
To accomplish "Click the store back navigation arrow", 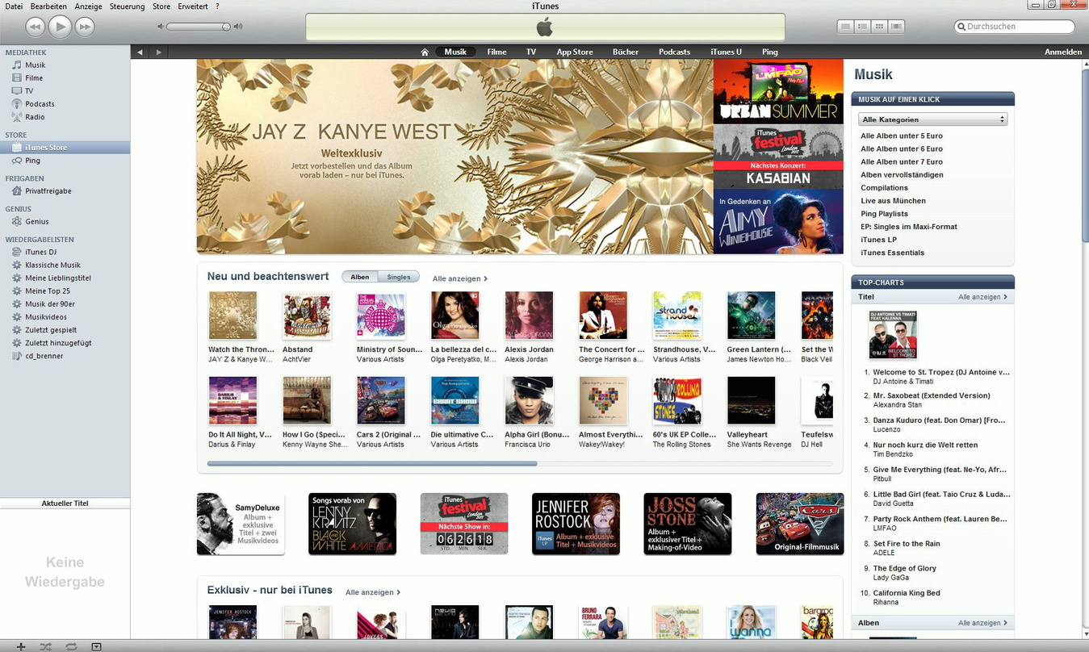I will [x=140, y=52].
